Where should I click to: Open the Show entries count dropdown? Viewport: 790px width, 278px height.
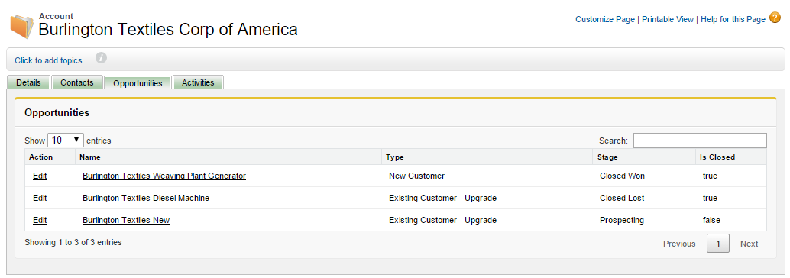[x=66, y=140]
